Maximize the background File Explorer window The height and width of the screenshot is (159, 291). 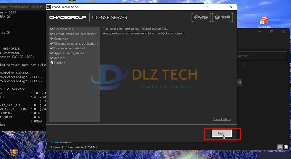coord(271,32)
